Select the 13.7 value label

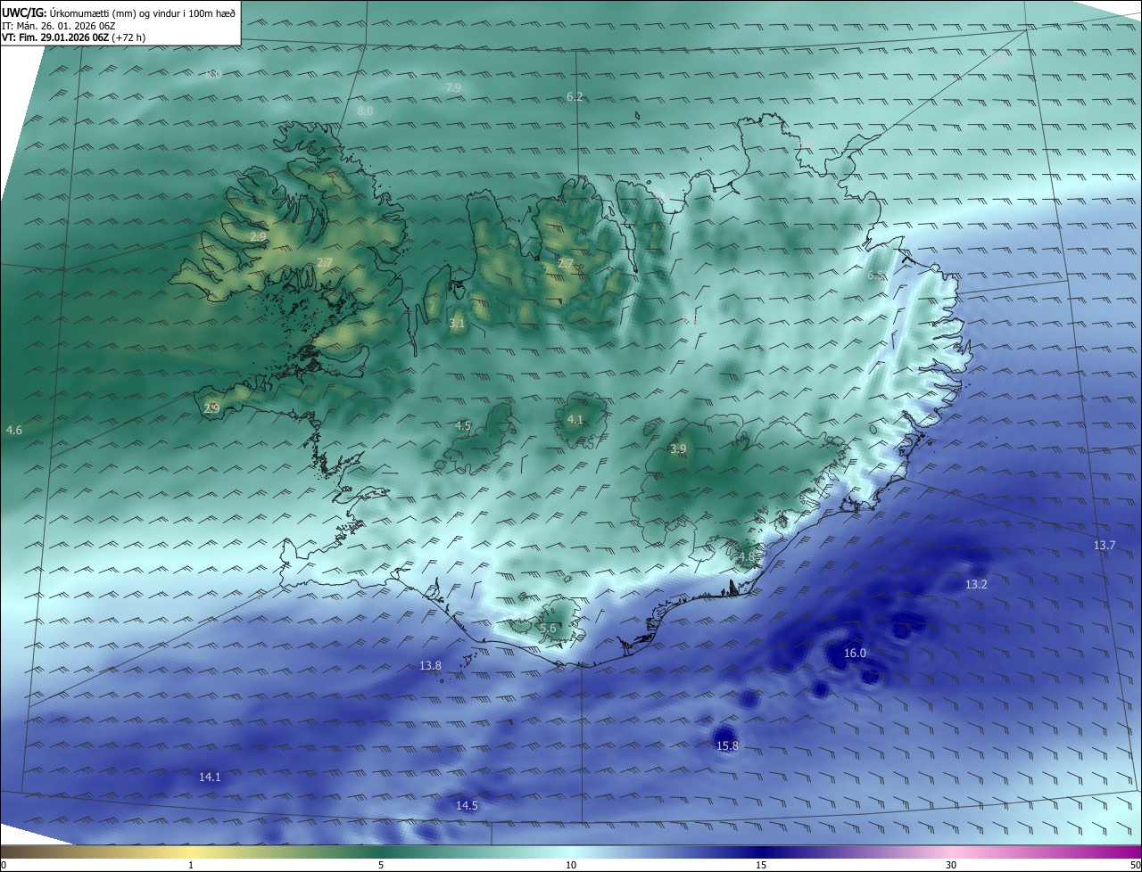(x=1104, y=545)
